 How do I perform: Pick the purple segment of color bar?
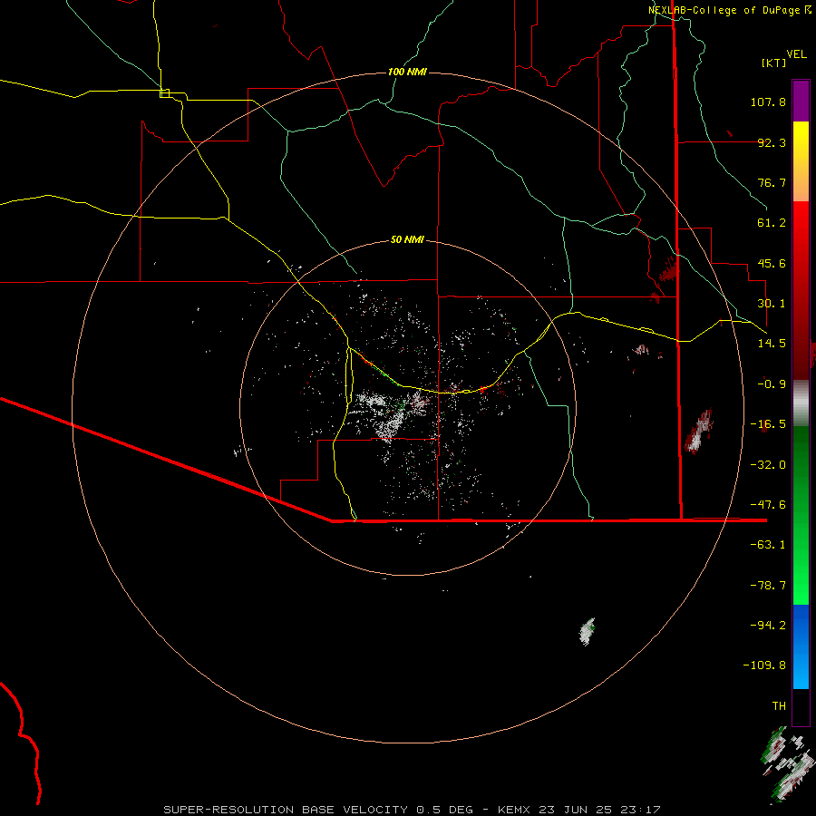[801, 101]
